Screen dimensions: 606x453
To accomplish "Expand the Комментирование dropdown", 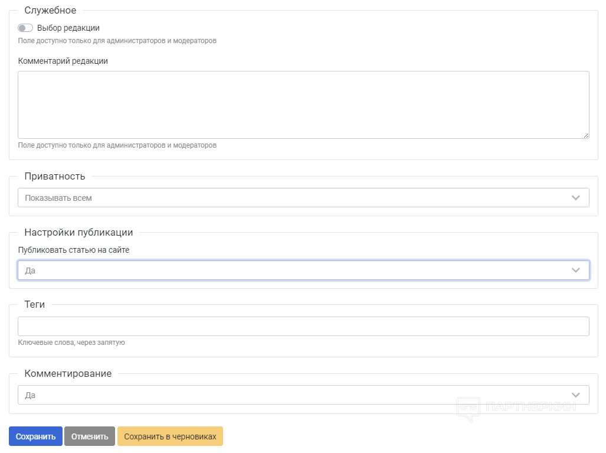I will (x=295, y=395).
